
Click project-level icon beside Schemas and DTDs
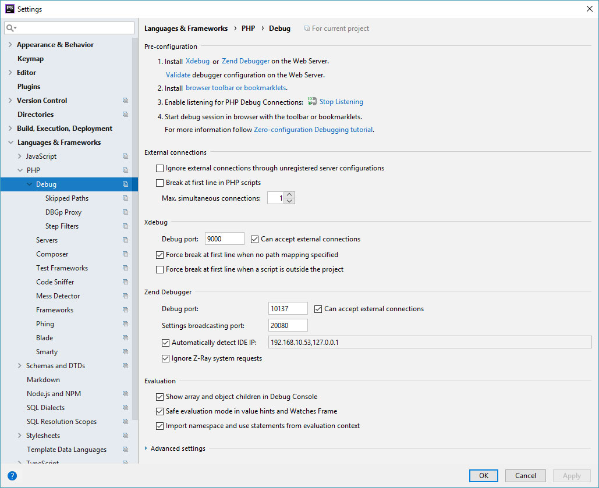click(125, 366)
